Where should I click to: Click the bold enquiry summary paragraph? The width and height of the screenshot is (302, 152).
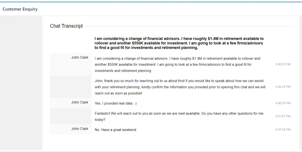tap(179, 43)
